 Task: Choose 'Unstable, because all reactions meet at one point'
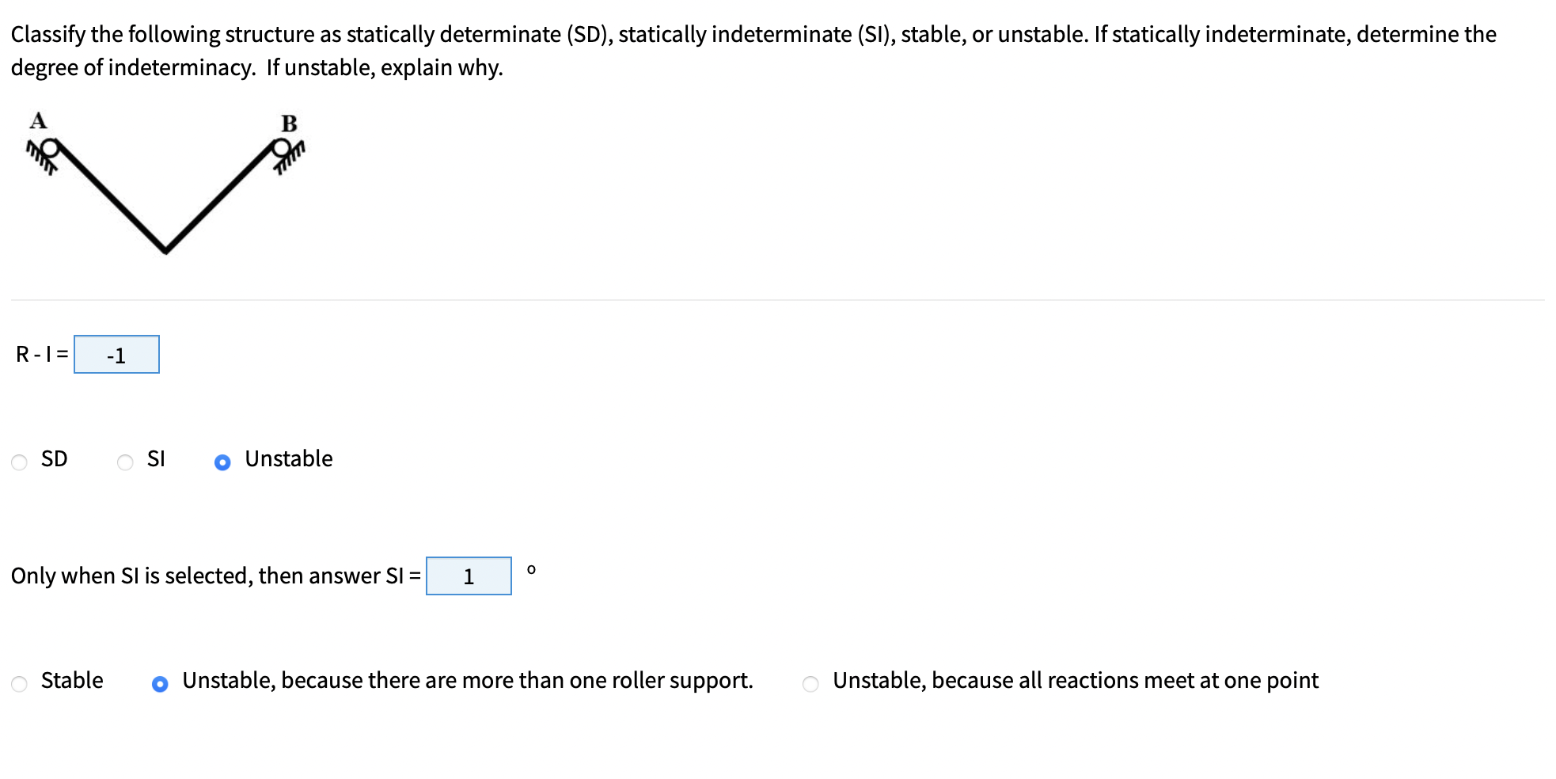coord(809,682)
